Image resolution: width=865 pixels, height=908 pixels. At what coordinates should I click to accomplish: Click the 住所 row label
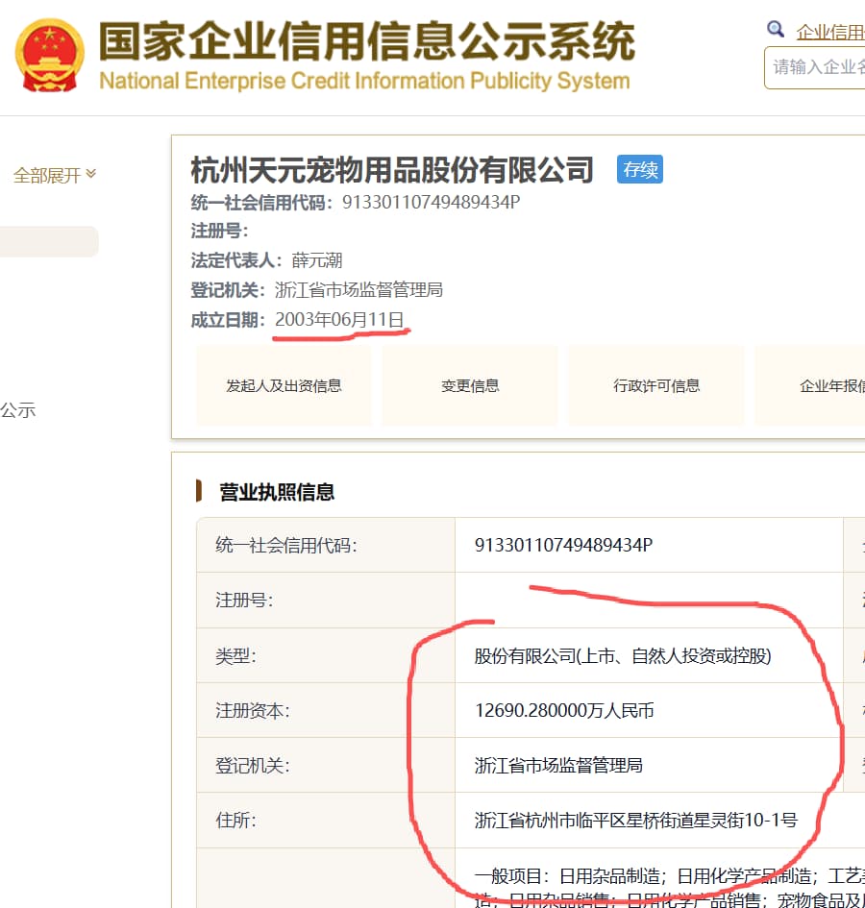pos(235,820)
